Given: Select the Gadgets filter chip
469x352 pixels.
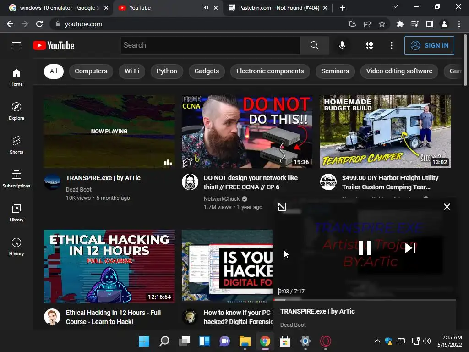Looking at the screenshot, I should [207, 71].
